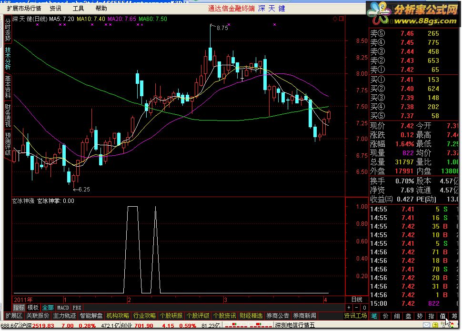462x331 pixels.
Task: Open the 资讯工场 button
Action: coord(355,316)
